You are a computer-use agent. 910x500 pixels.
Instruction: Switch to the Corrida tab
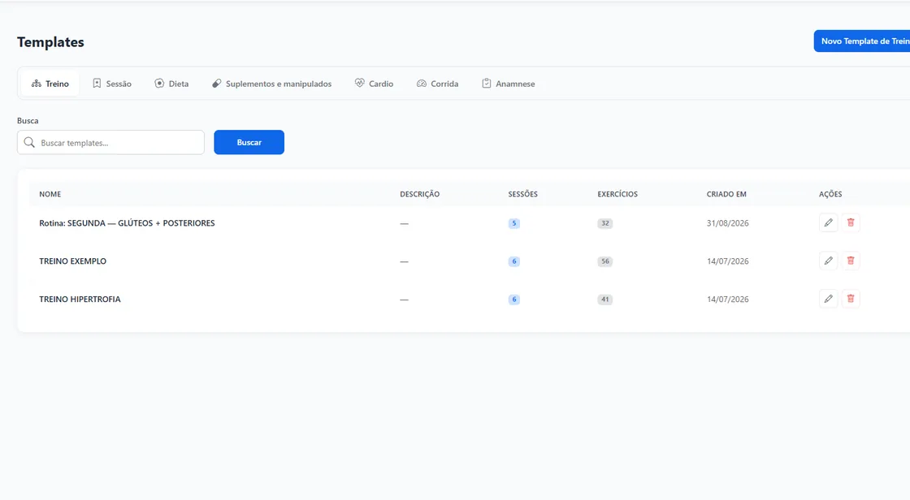(438, 84)
